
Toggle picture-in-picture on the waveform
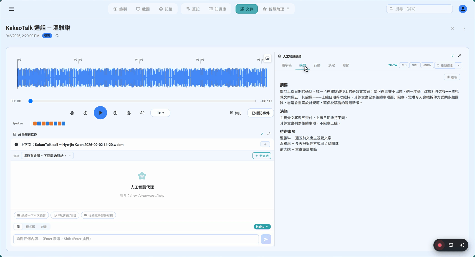(267, 58)
